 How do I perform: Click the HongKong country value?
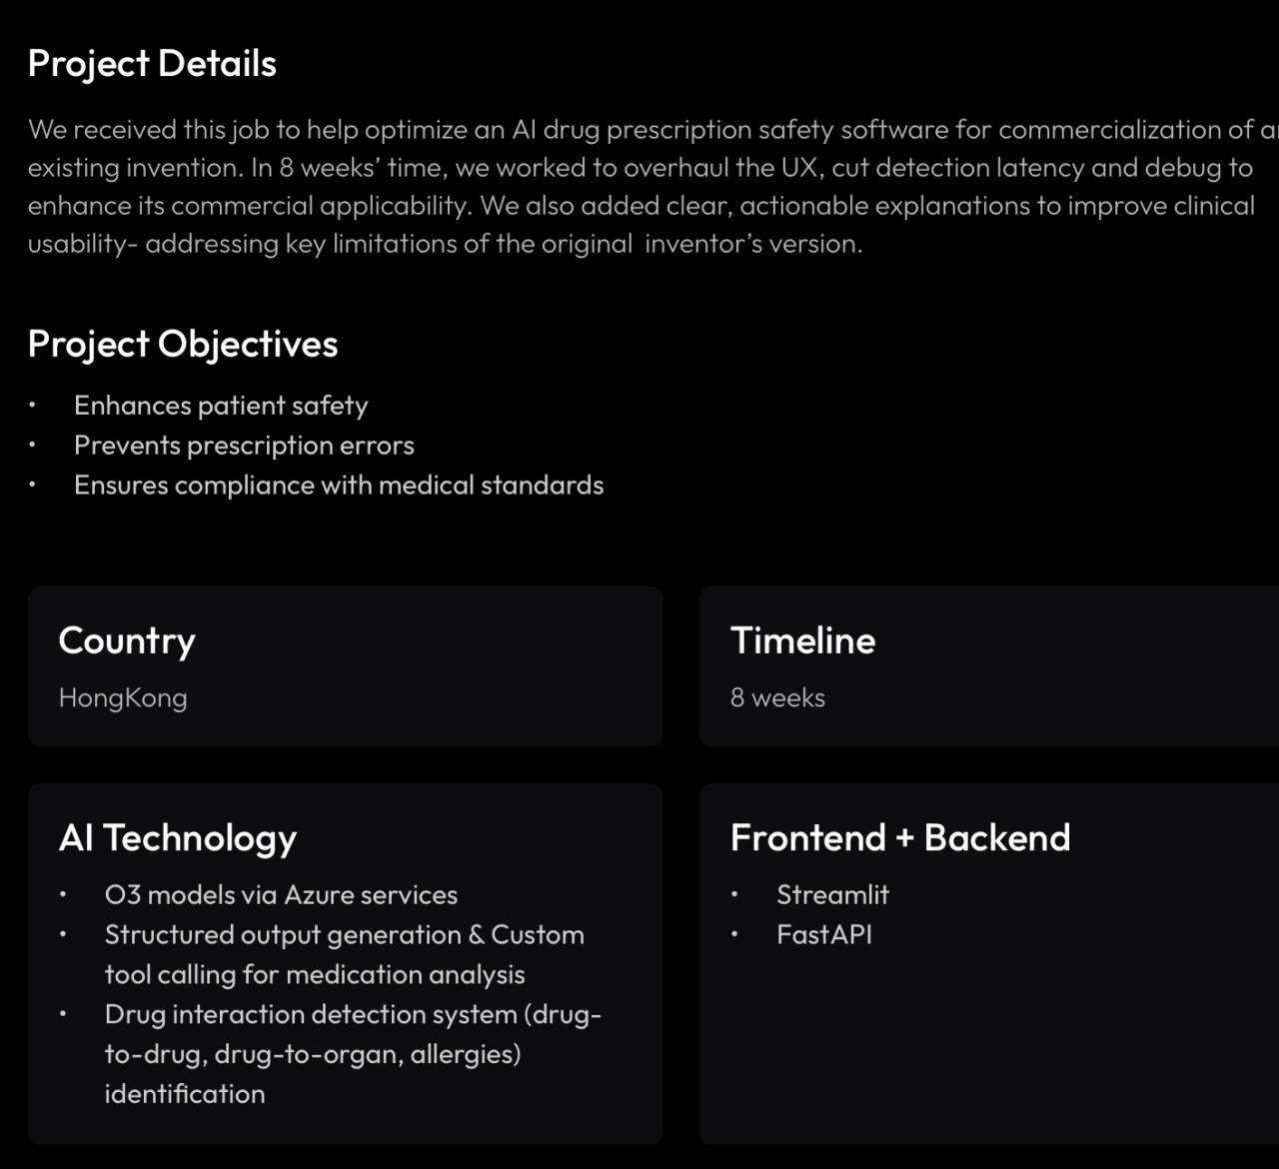tap(123, 697)
